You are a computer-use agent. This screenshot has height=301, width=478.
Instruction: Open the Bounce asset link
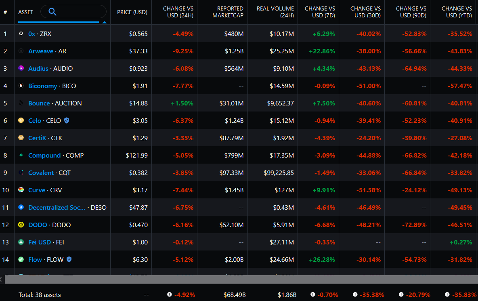39,103
